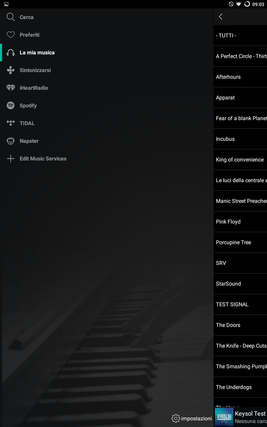Select the Porcupine Tree entry
The height and width of the screenshot is (427, 267).
tap(240, 242)
